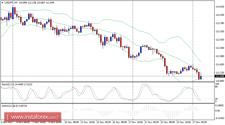
Task: Click the stochastic scale value 80
Action: tap(216, 87)
